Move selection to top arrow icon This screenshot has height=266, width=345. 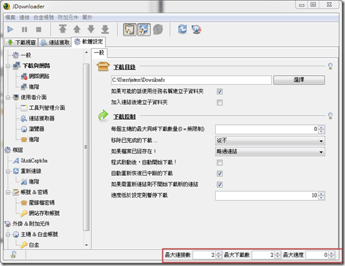63,29
